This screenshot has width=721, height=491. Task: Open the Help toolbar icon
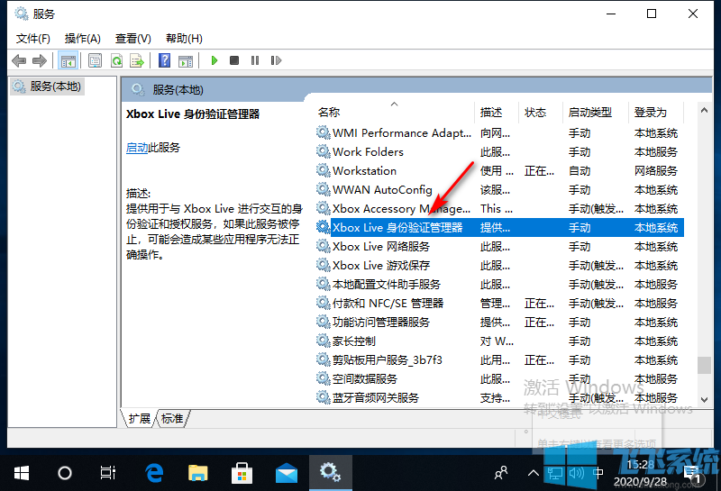(164, 60)
